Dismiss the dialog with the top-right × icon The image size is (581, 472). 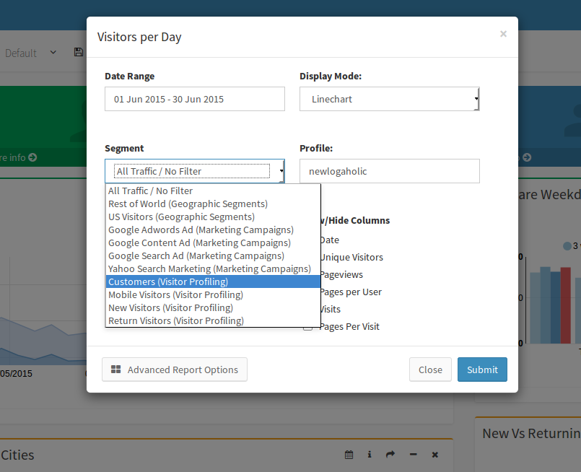tap(503, 34)
